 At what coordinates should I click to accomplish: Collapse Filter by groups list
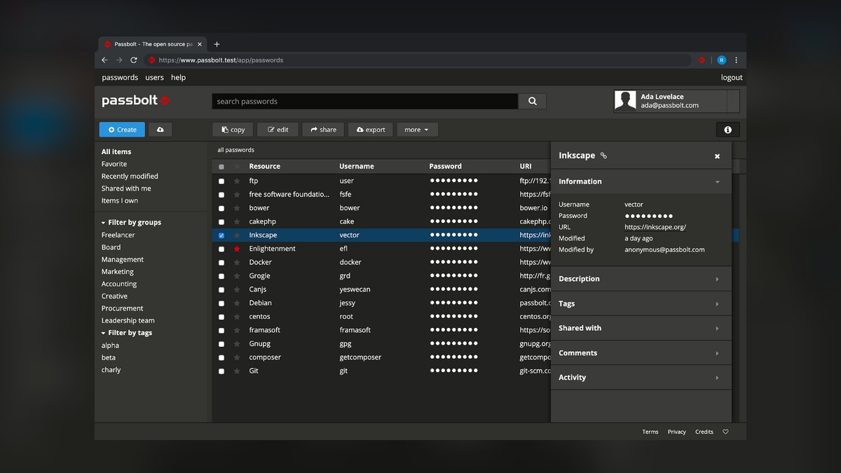coord(131,222)
